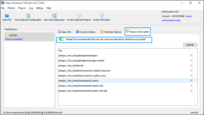Remove globalgamemanagers.assets with its red X

click(x=191, y=61)
